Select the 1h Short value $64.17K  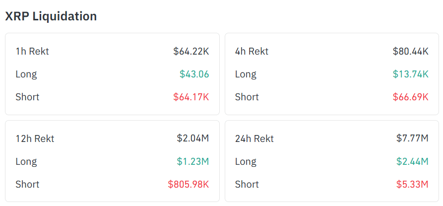point(191,97)
